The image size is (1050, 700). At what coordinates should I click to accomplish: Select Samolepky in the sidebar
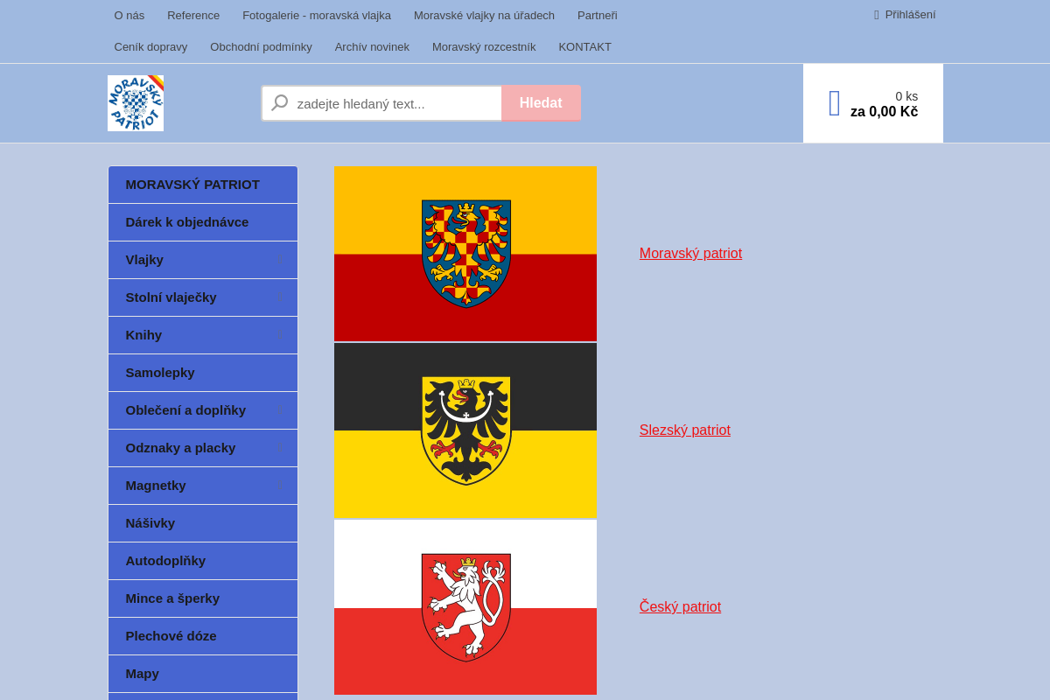click(x=160, y=373)
